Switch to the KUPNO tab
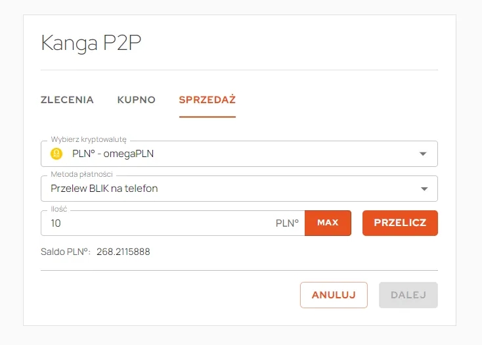Viewport: 482px width, 345px height. 136,100
